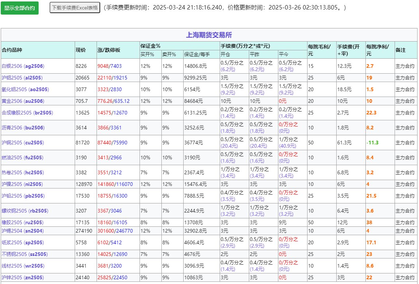Open the 燃油2505 (fu2505) contract link
The image size is (419, 284).
coord(23,158)
